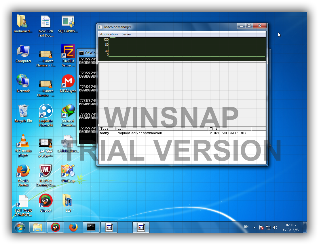Image resolution: width=319 pixels, height=245 pixels.
Task: Open the mohamed user folder icon
Action: [23, 24]
